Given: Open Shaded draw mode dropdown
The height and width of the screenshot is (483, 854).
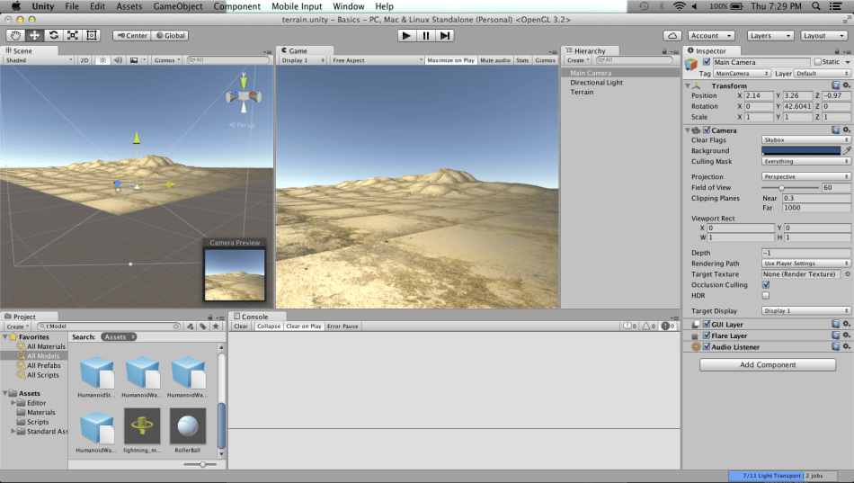Looking at the screenshot, I should 39,60.
